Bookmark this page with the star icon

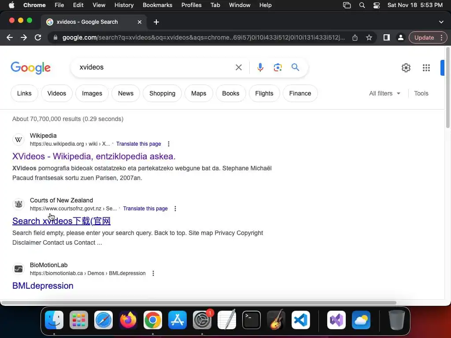[369, 38]
